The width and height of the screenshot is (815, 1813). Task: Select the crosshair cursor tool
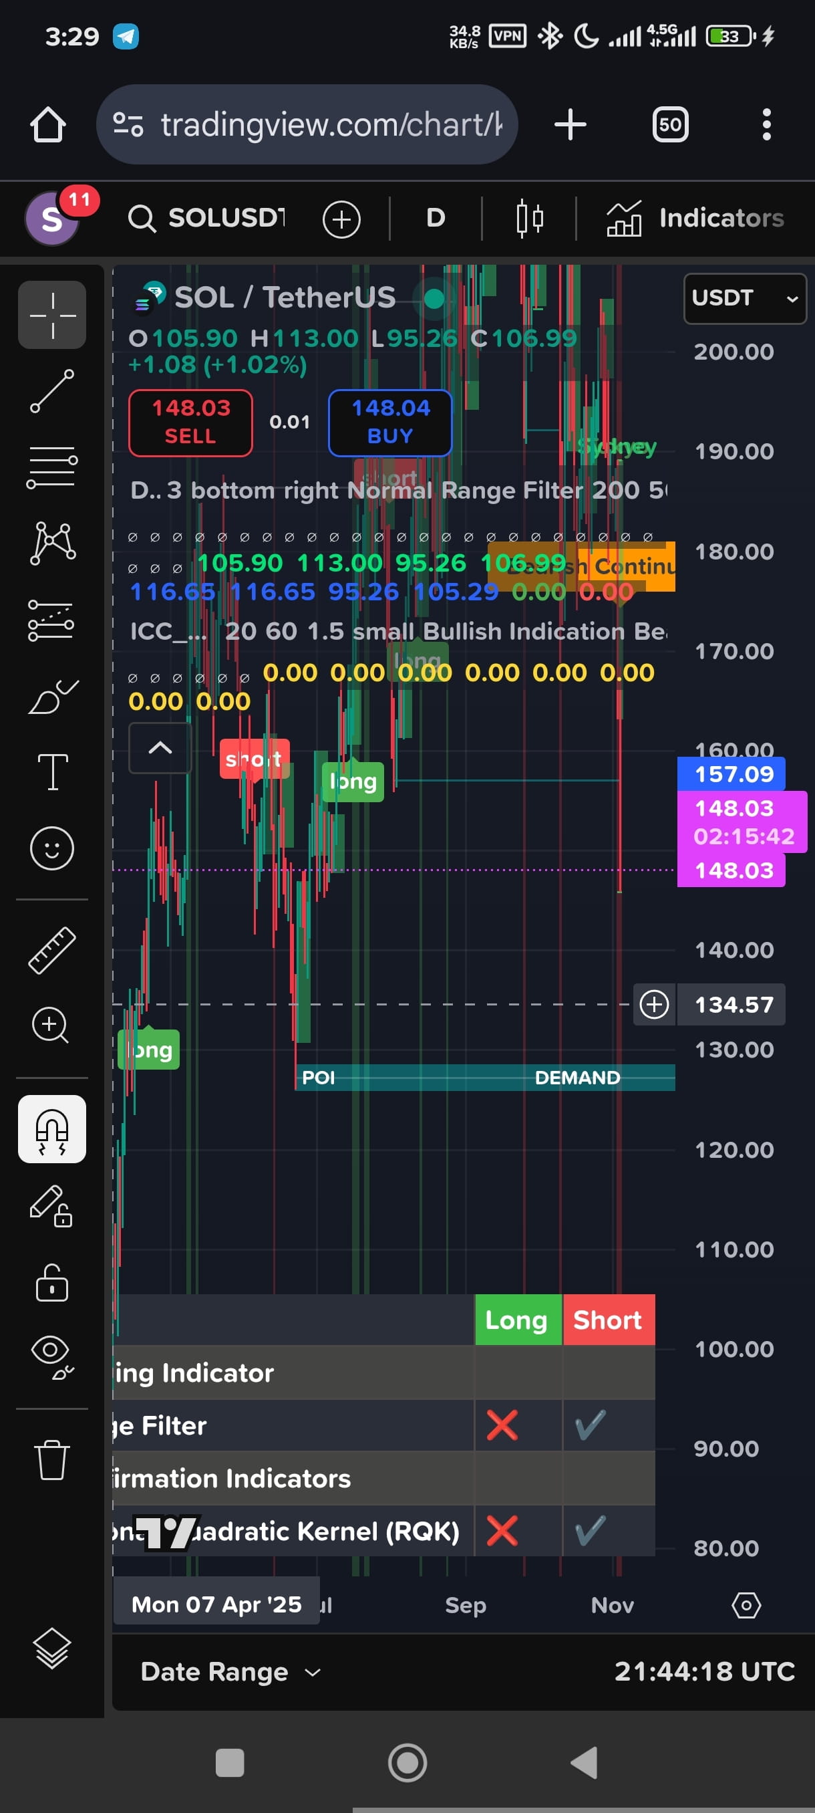52,315
